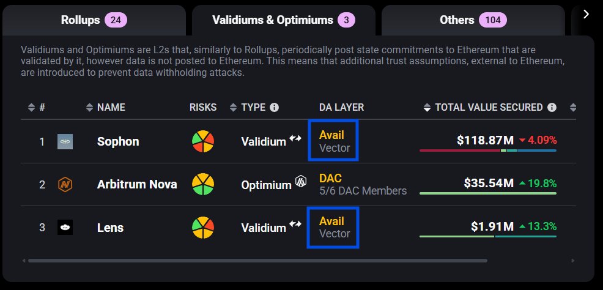Open Avail Vector DA layer for Sophon
Screen dimensions: 603x290
click(333, 141)
